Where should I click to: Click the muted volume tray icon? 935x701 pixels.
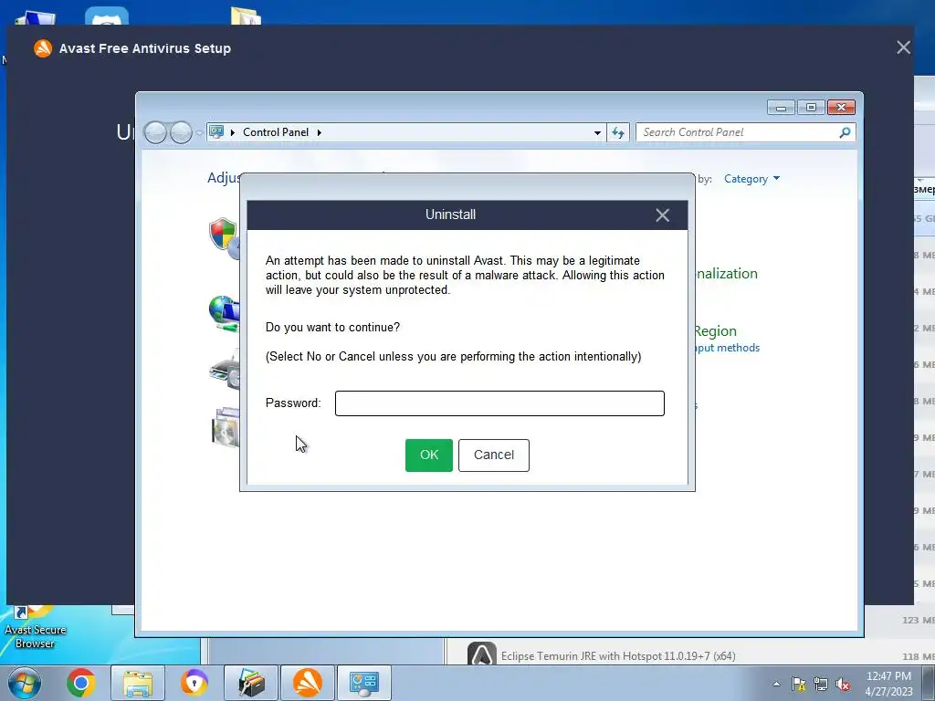pyautogui.click(x=843, y=684)
